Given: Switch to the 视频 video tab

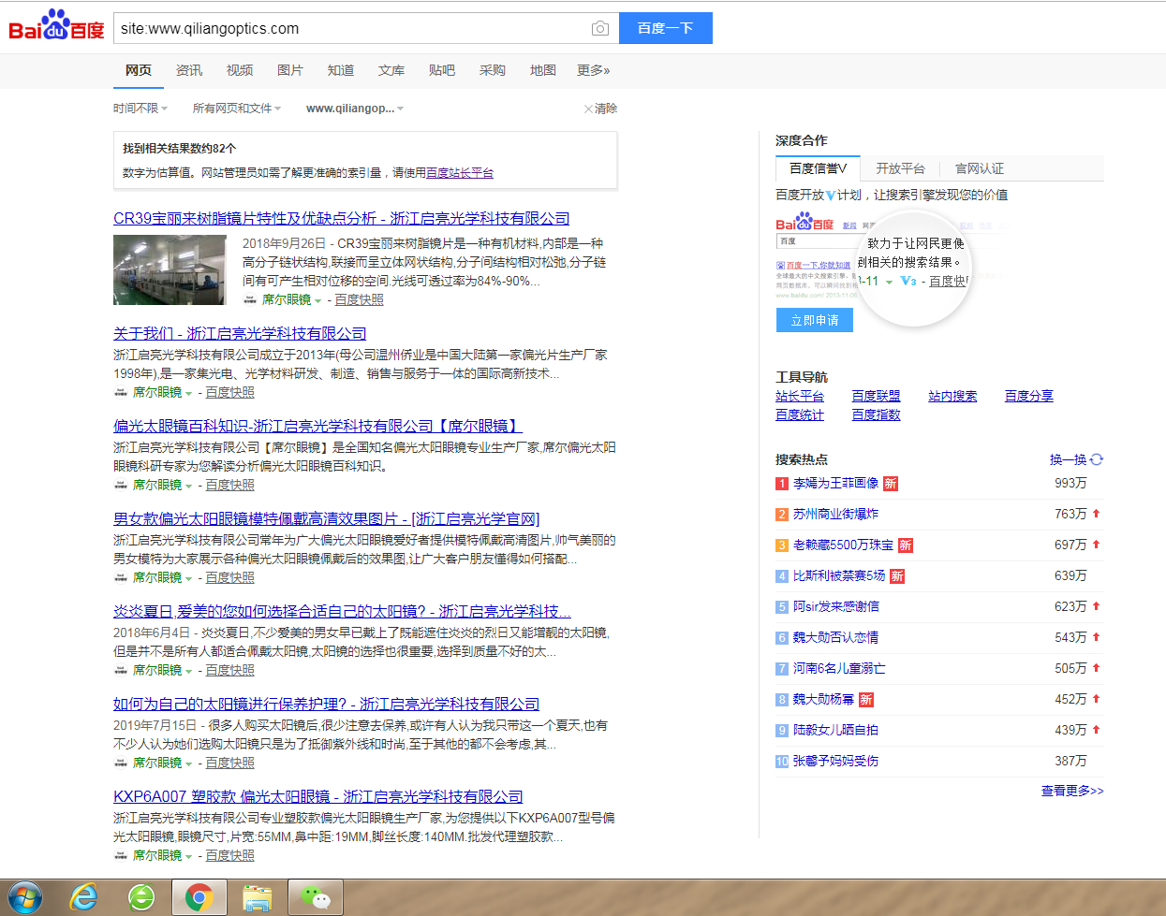Looking at the screenshot, I should [x=240, y=70].
